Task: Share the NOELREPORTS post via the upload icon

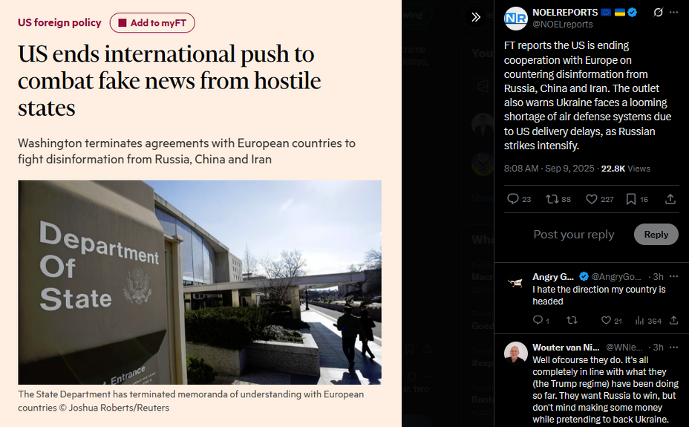Action: click(x=670, y=199)
